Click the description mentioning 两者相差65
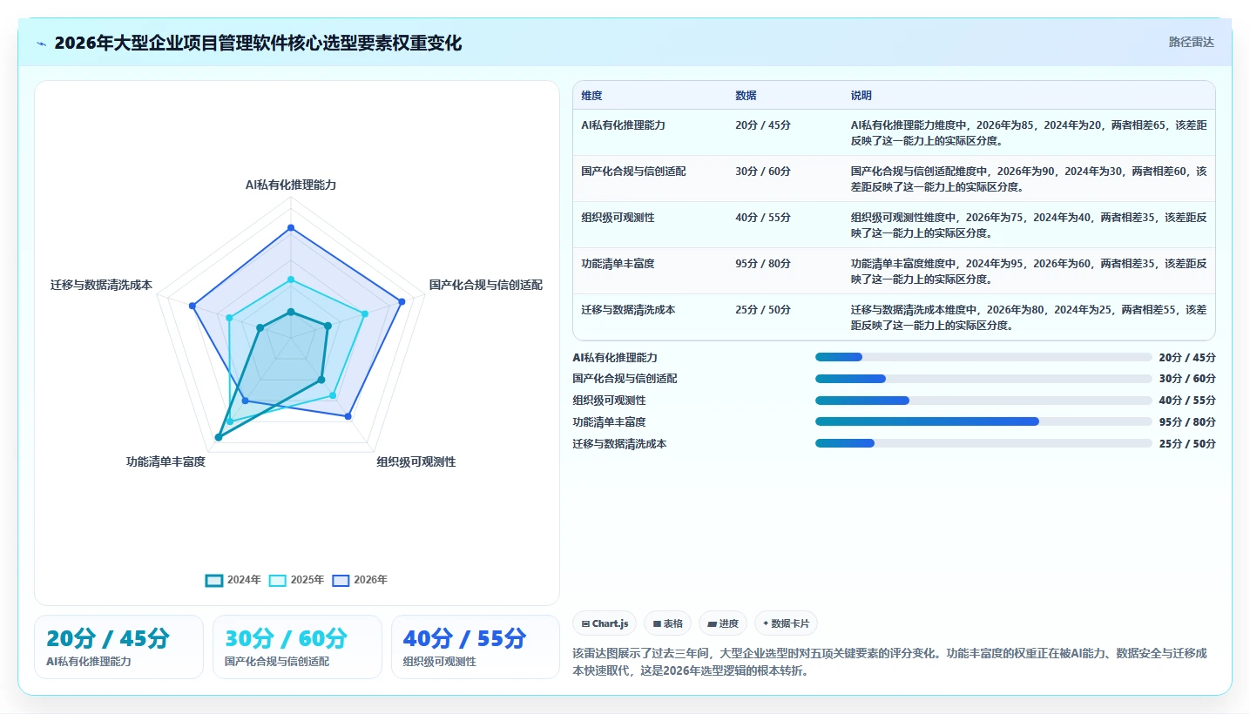The image size is (1250, 714). point(1029,132)
